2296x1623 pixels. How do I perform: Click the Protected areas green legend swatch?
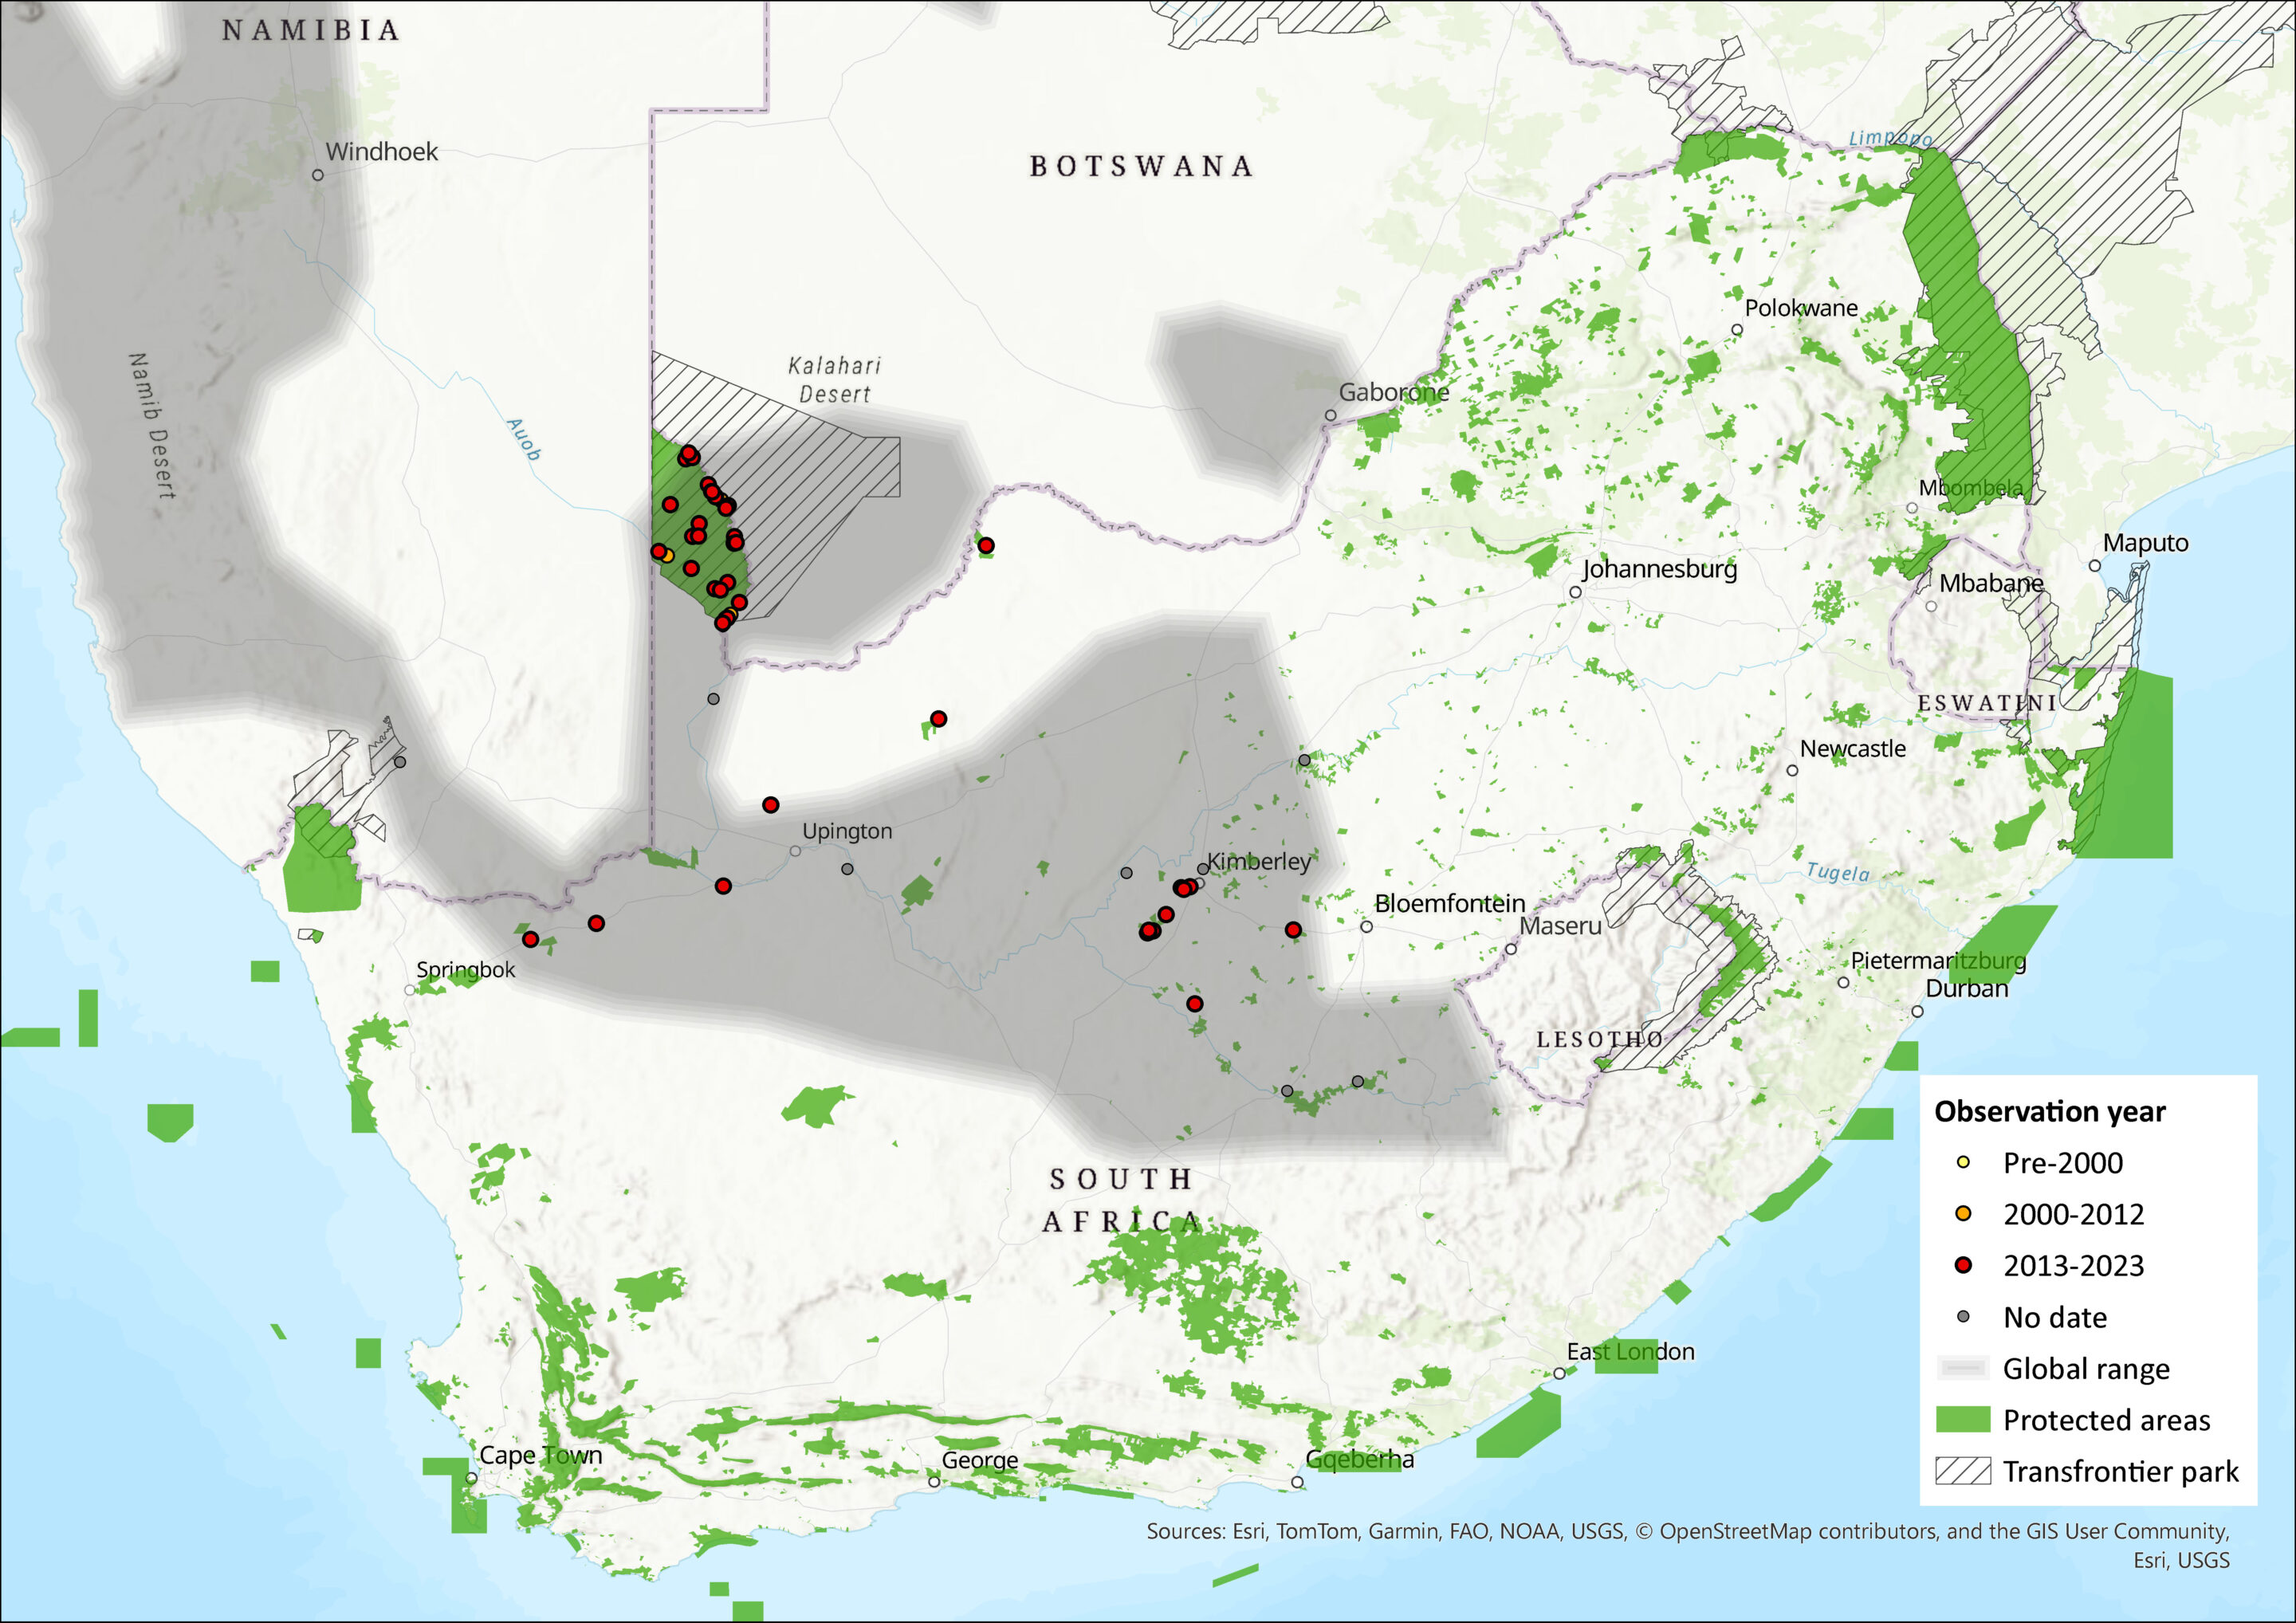[1963, 1419]
